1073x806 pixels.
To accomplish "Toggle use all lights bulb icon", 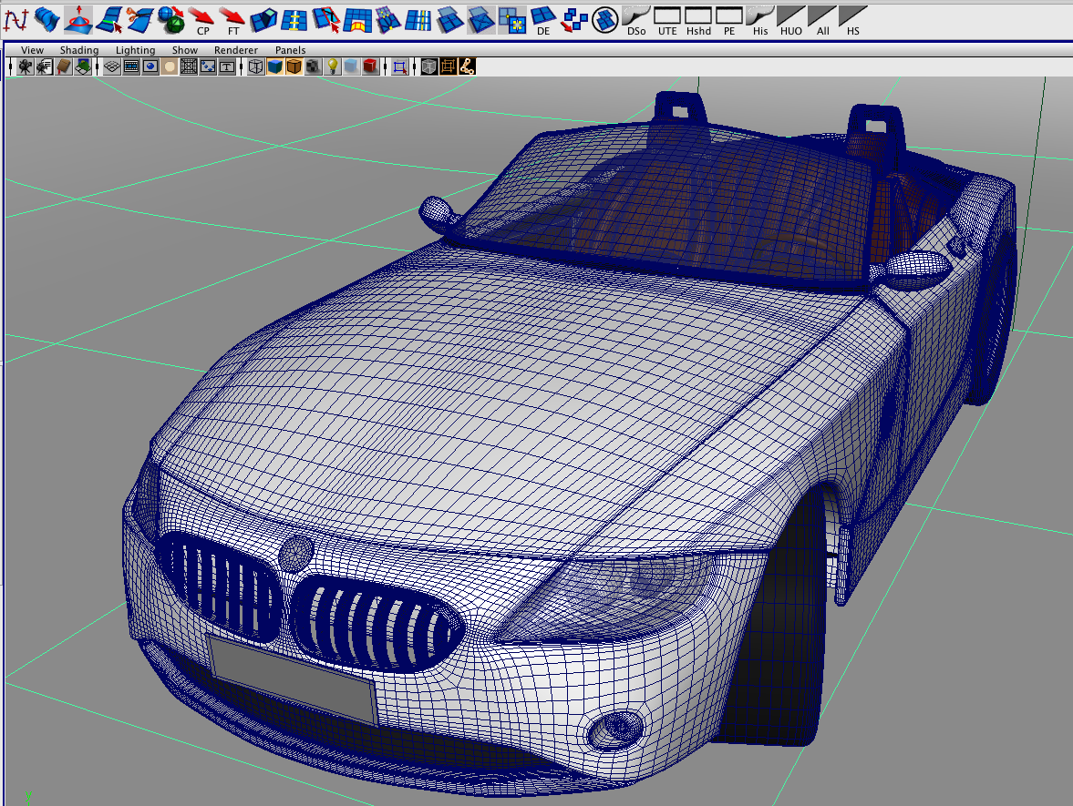I will (333, 66).
